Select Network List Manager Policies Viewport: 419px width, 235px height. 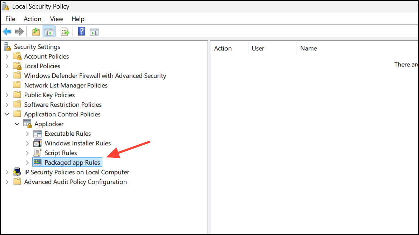[66, 85]
